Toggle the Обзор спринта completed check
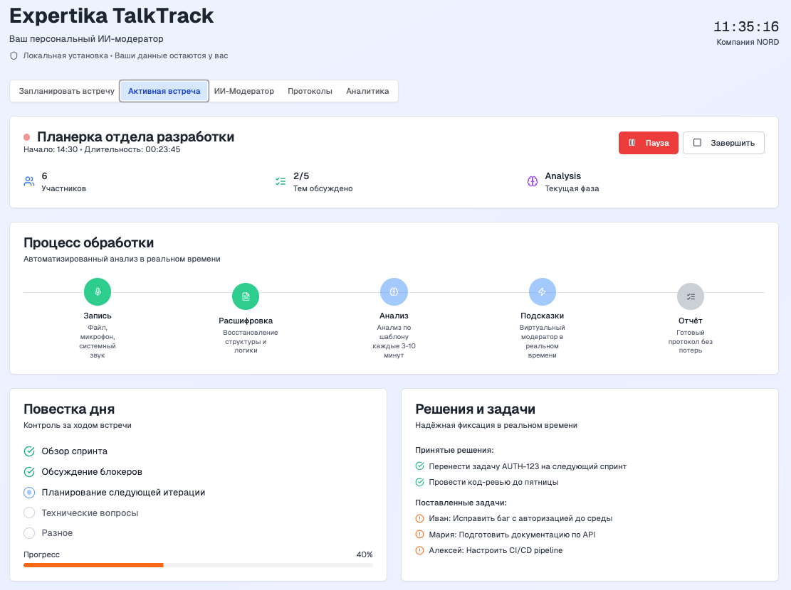Viewport: 791px width, 590px height. [29, 451]
